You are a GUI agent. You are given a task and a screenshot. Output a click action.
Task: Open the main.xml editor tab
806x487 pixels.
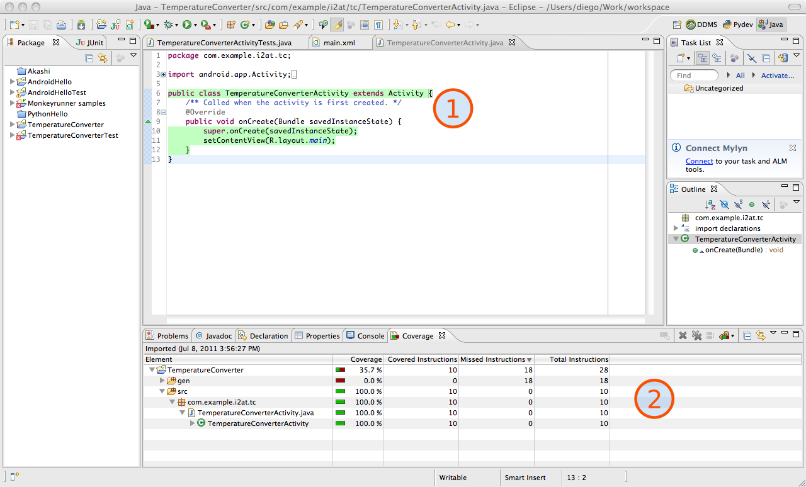tap(339, 43)
